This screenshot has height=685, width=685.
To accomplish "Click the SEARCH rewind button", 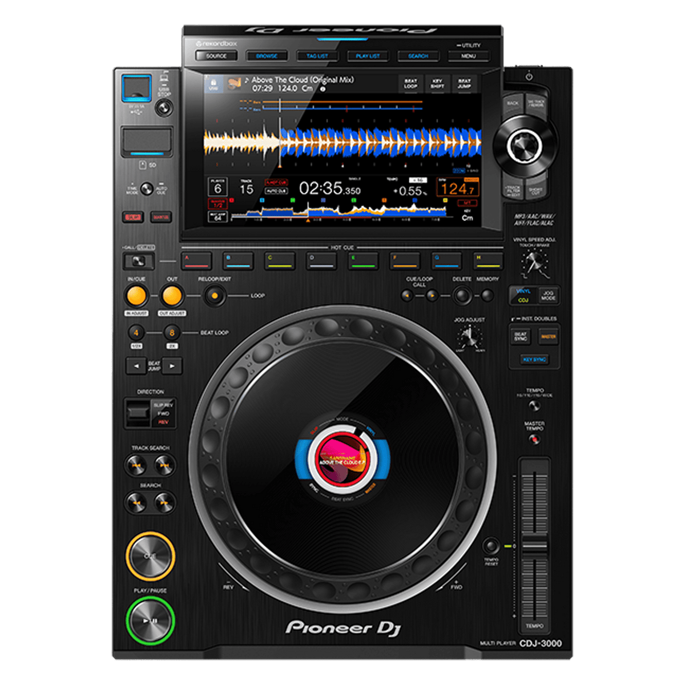I will click(x=135, y=502).
